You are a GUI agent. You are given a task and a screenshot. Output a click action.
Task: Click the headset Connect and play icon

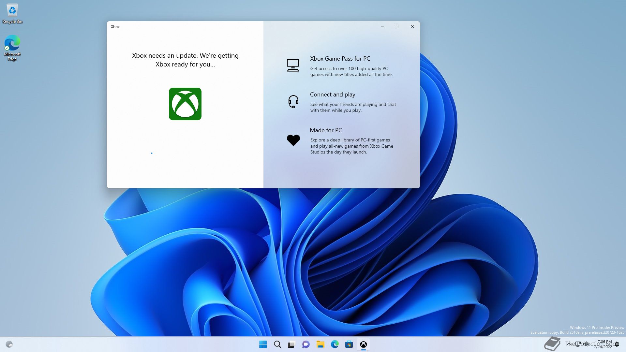[x=293, y=101]
